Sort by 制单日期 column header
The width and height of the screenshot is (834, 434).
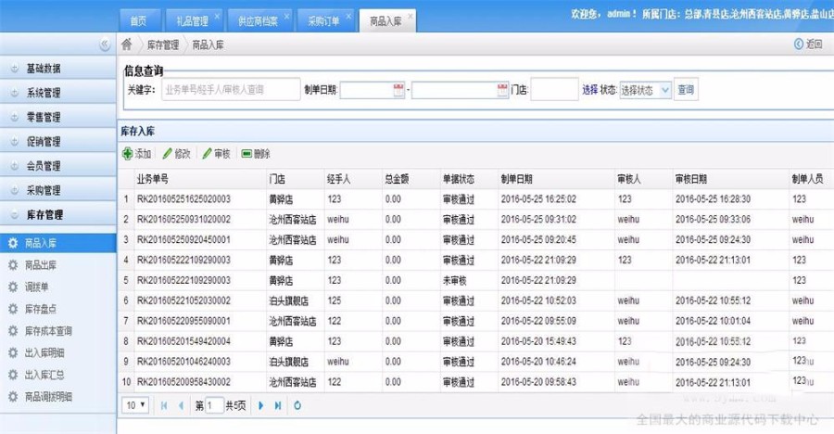pos(556,180)
